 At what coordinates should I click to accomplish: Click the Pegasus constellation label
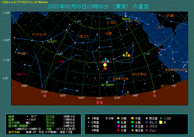[84, 37]
